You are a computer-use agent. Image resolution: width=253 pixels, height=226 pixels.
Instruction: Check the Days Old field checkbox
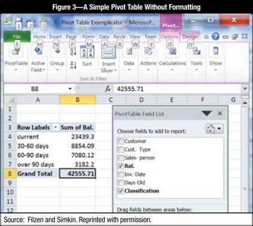pyautogui.click(x=120, y=182)
